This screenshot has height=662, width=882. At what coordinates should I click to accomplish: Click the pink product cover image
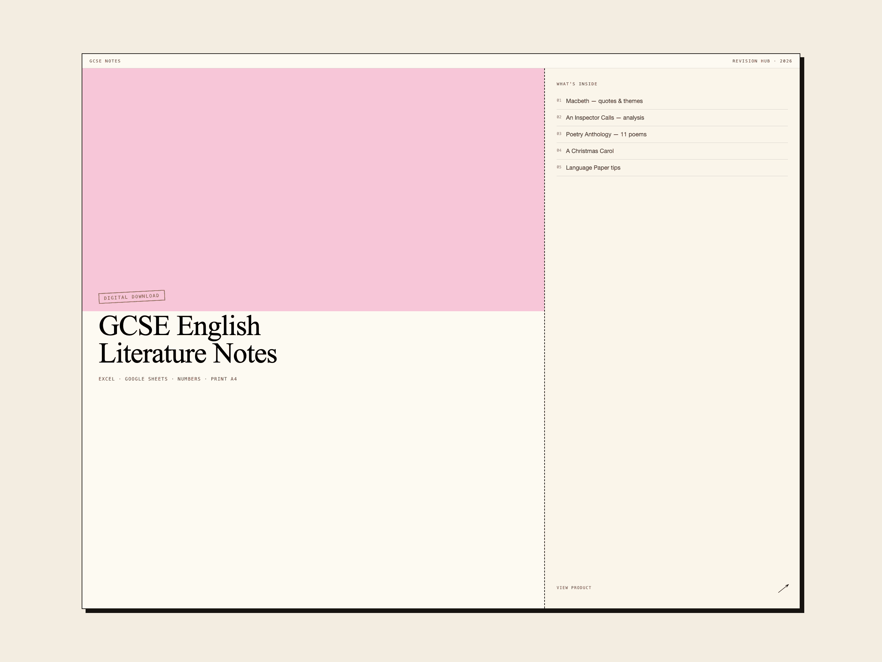[x=313, y=190]
